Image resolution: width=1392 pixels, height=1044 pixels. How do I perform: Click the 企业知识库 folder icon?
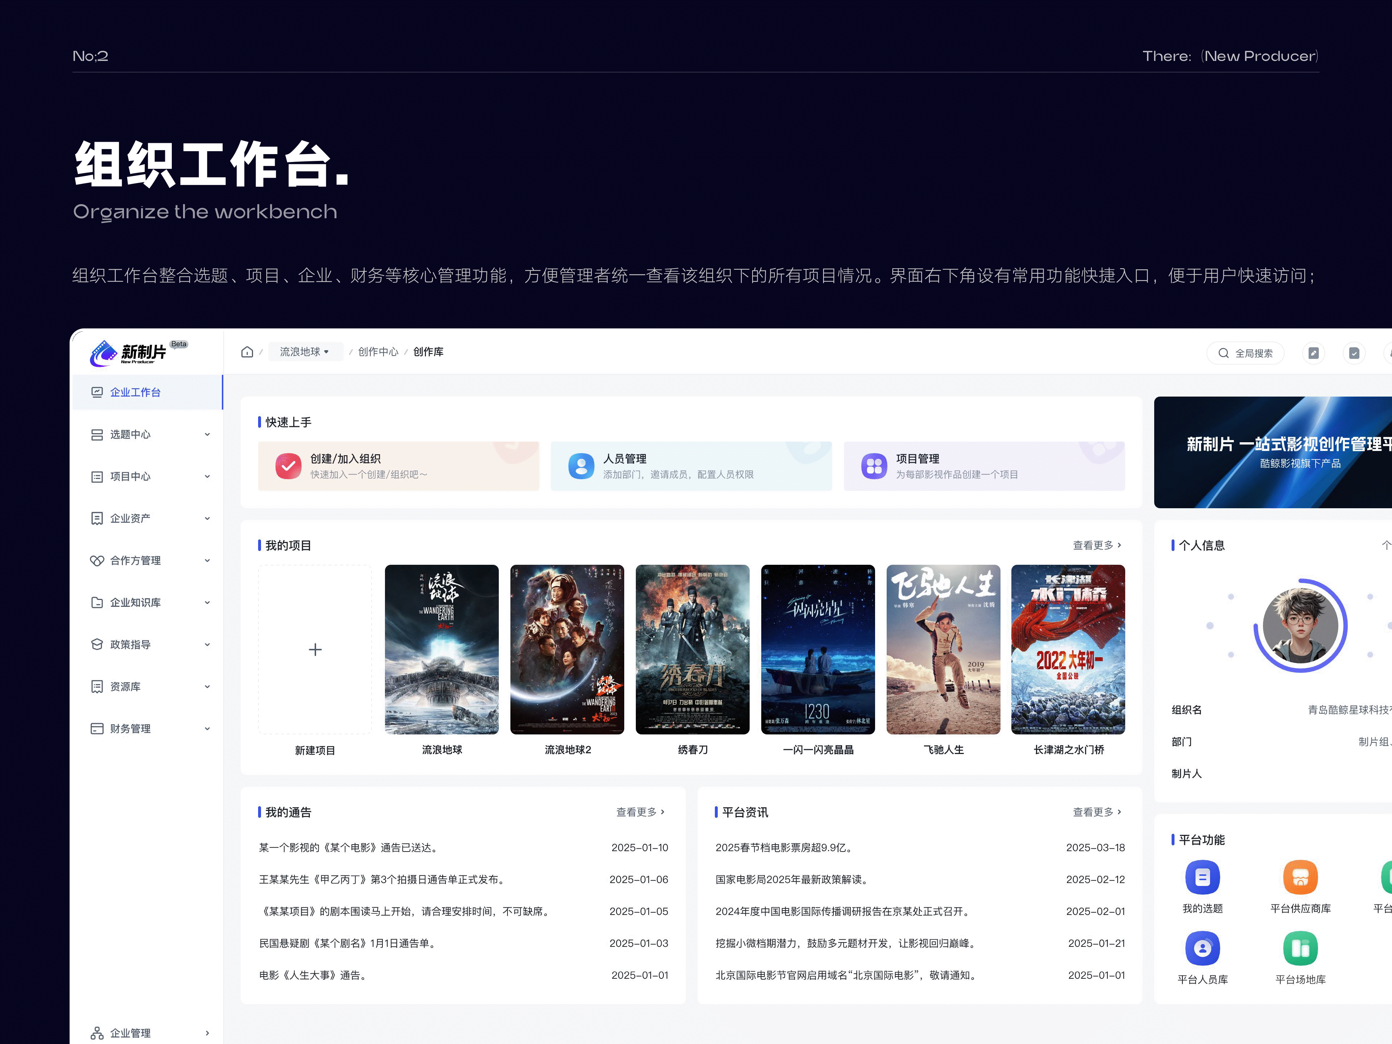pos(97,602)
